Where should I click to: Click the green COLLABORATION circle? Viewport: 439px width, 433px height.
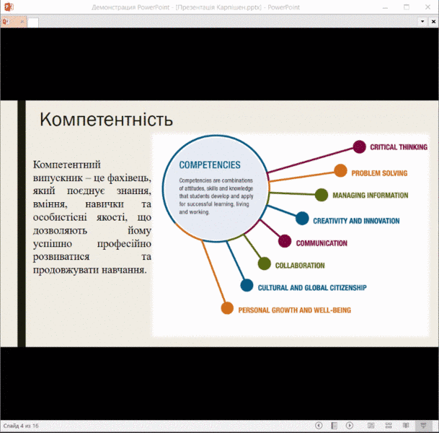coord(264,265)
